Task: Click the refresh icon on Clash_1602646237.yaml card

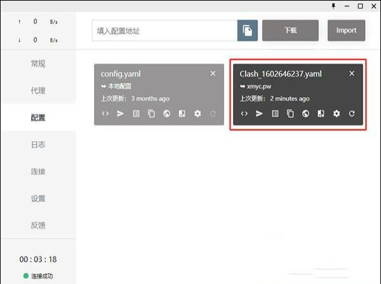Action: click(x=352, y=114)
